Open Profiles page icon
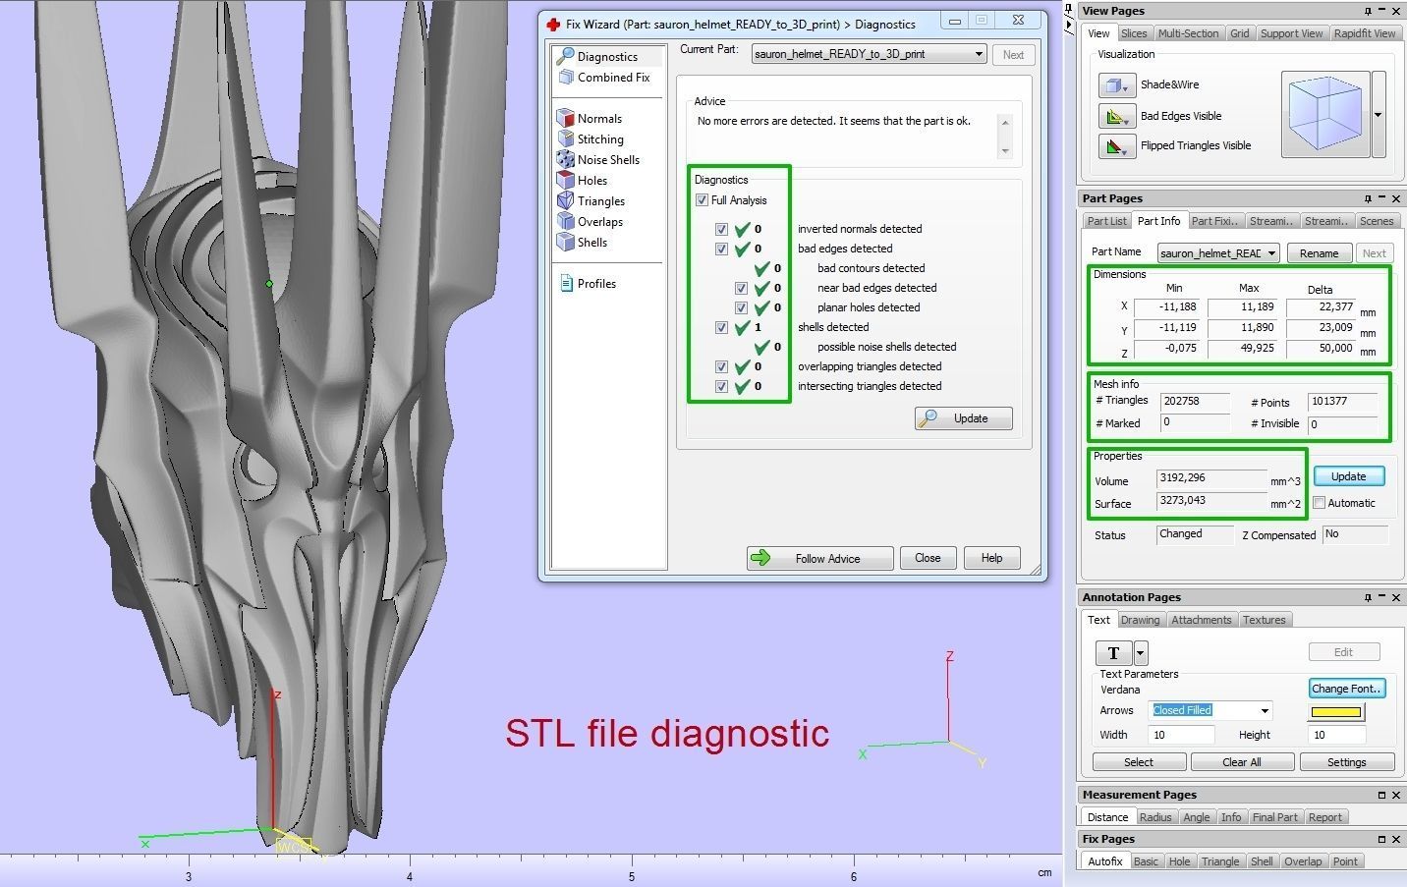The image size is (1407, 887). (566, 283)
